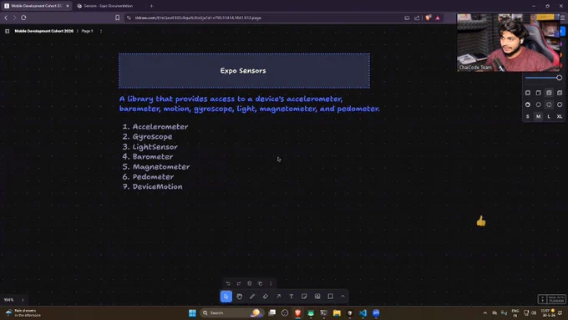Open a new browser tab

click(151, 6)
